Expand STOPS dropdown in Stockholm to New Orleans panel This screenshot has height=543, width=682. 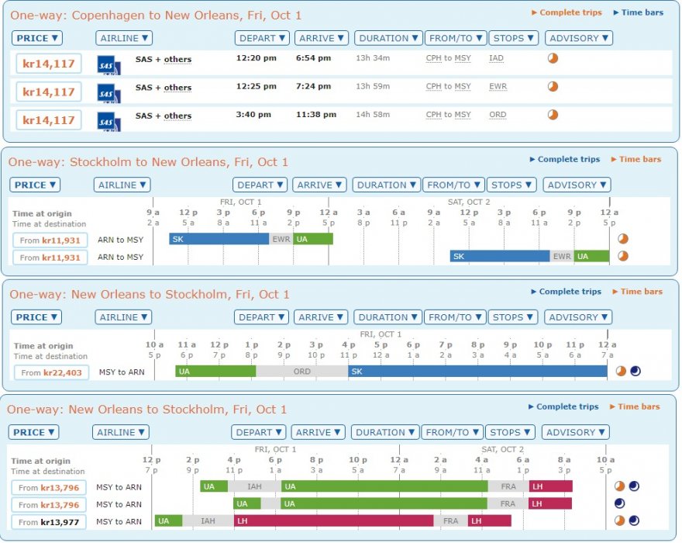pyautogui.click(x=511, y=185)
